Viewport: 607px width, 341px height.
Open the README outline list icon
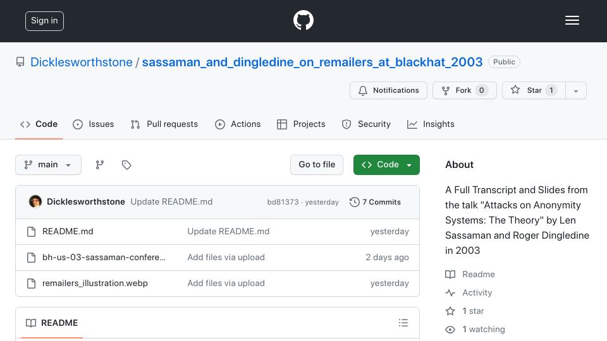click(x=403, y=323)
